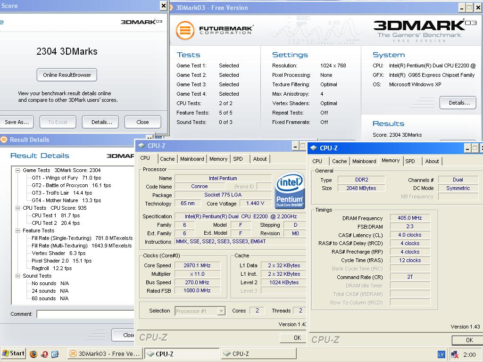Screen dimensions: 483x362
Task: Collapse the Sound Tests tree node
Action: point(18,276)
